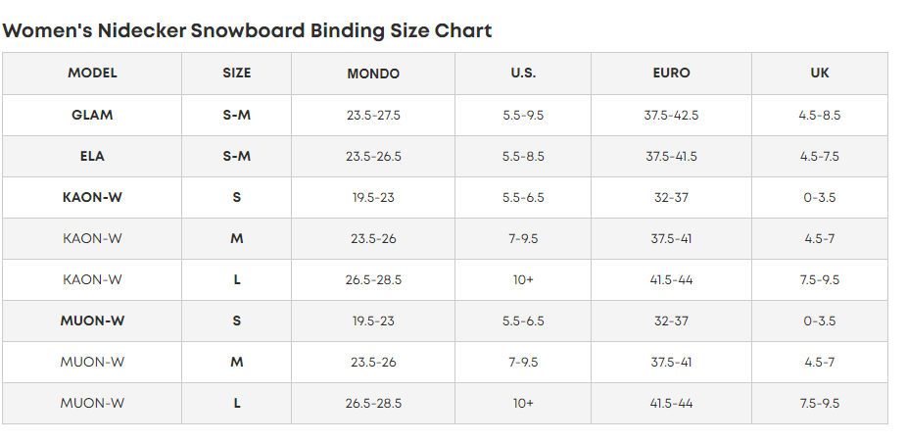Screen dimensions: 907x443
Task: Click the MODEL column header
Action: (x=92, y=74)
